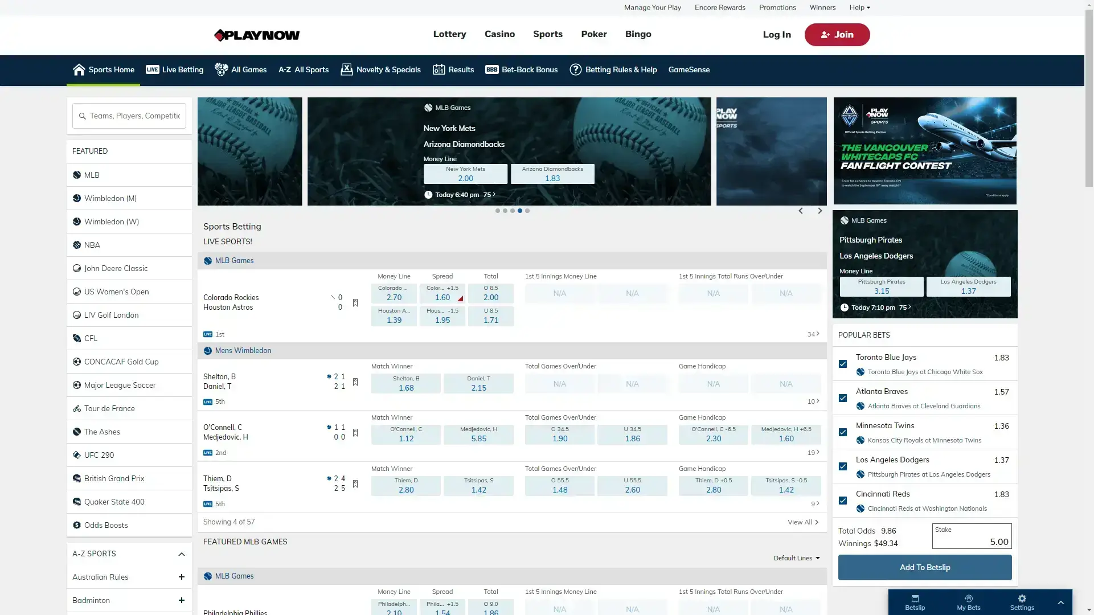Click the Bet-Back Bonus BBB icon
Image resolution: width=1094 pixels, height=615 pixels.
point(491,69)
